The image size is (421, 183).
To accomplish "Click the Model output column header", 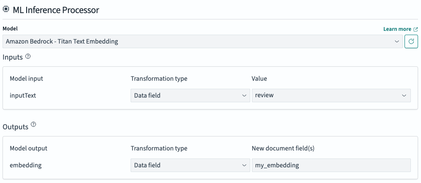I will [x=28, y=148].
